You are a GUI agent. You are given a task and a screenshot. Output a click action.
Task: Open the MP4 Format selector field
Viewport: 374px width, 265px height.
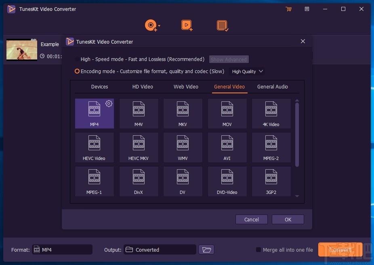(x=62, y=250)
